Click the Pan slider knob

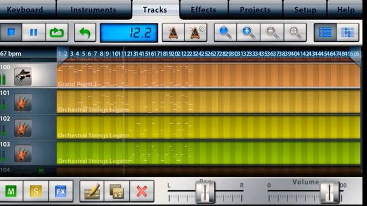pos(205,192)
